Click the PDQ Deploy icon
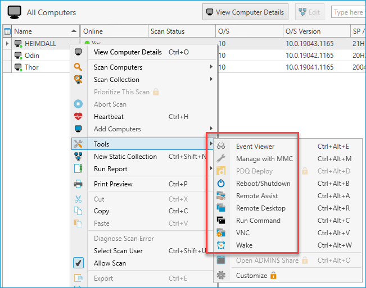The width and height of the screenshot is (366, 288). click(x=221, y=171)
